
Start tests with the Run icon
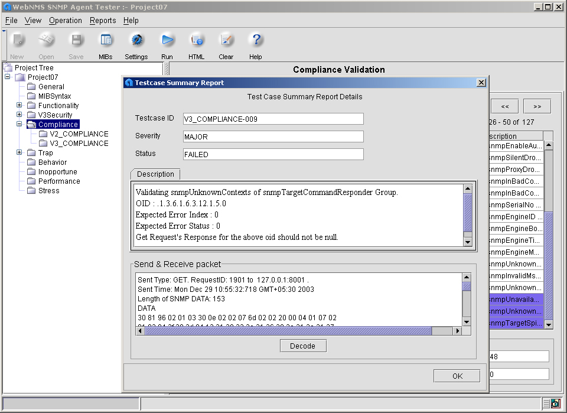click(167, 40)
